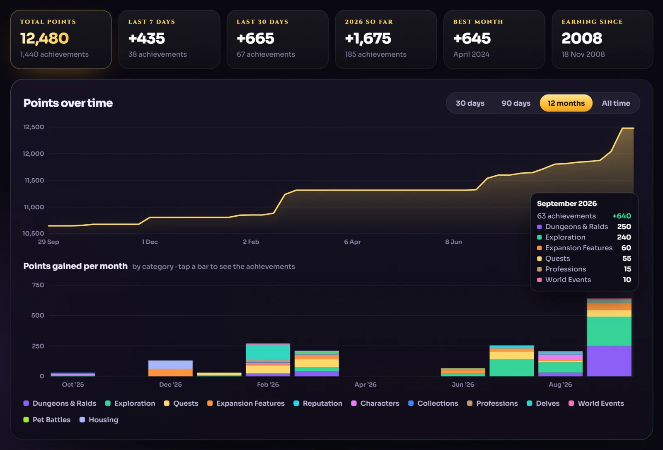The image size is (663, 450).
Task: Click Quests 55 tooltip row
Action: pyautogui.click(x=584, y=259)
